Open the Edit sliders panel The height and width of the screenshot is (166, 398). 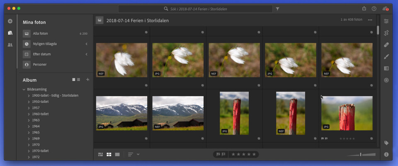point(386,21)
